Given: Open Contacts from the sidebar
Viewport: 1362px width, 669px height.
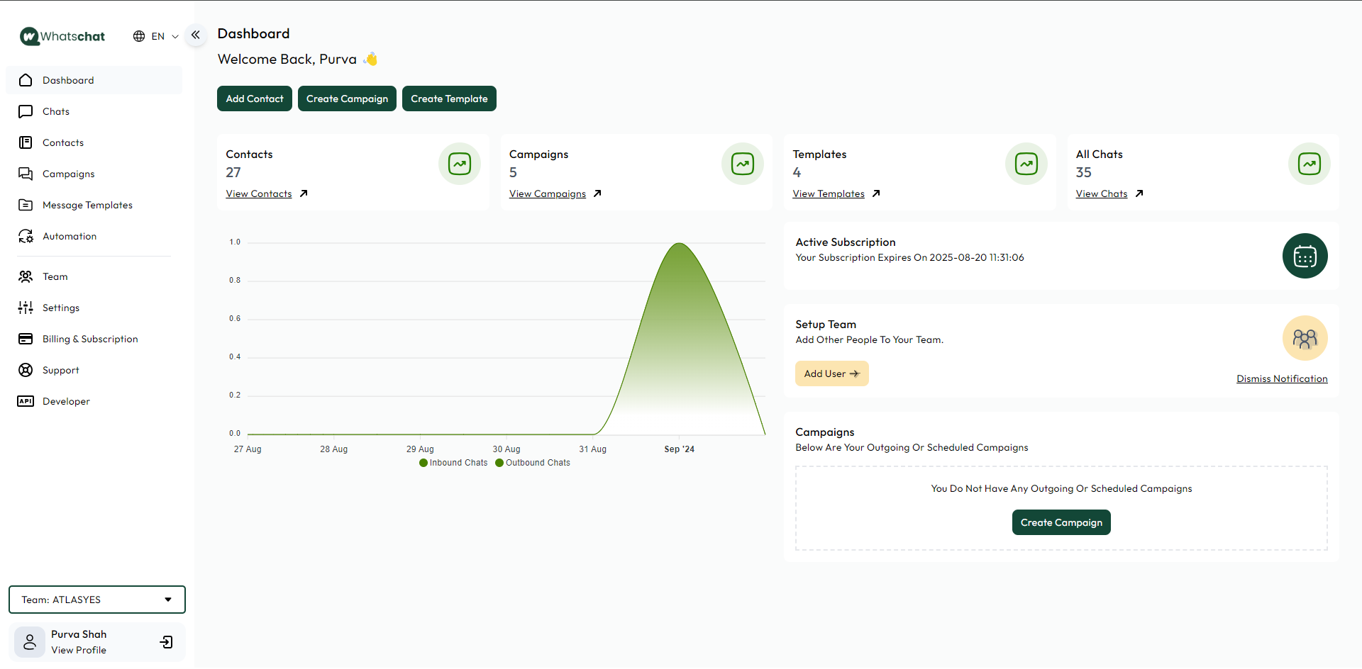Looking at the screenshot, I should click(x=94, y=142).
